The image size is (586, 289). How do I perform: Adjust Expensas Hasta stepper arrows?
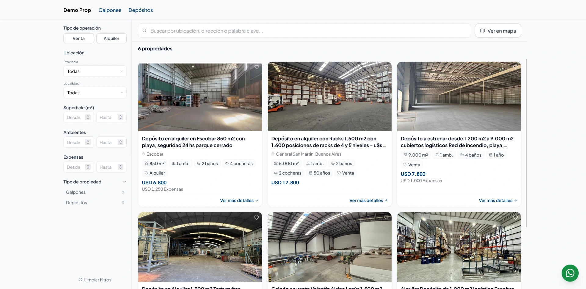click(x=121, y=167)
